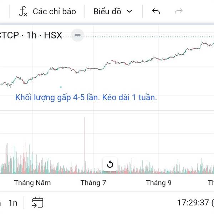Image resolution: width=214 pixels, height=214 pixels.
Task: Select the 1n time range
Action: click(13, 203)
